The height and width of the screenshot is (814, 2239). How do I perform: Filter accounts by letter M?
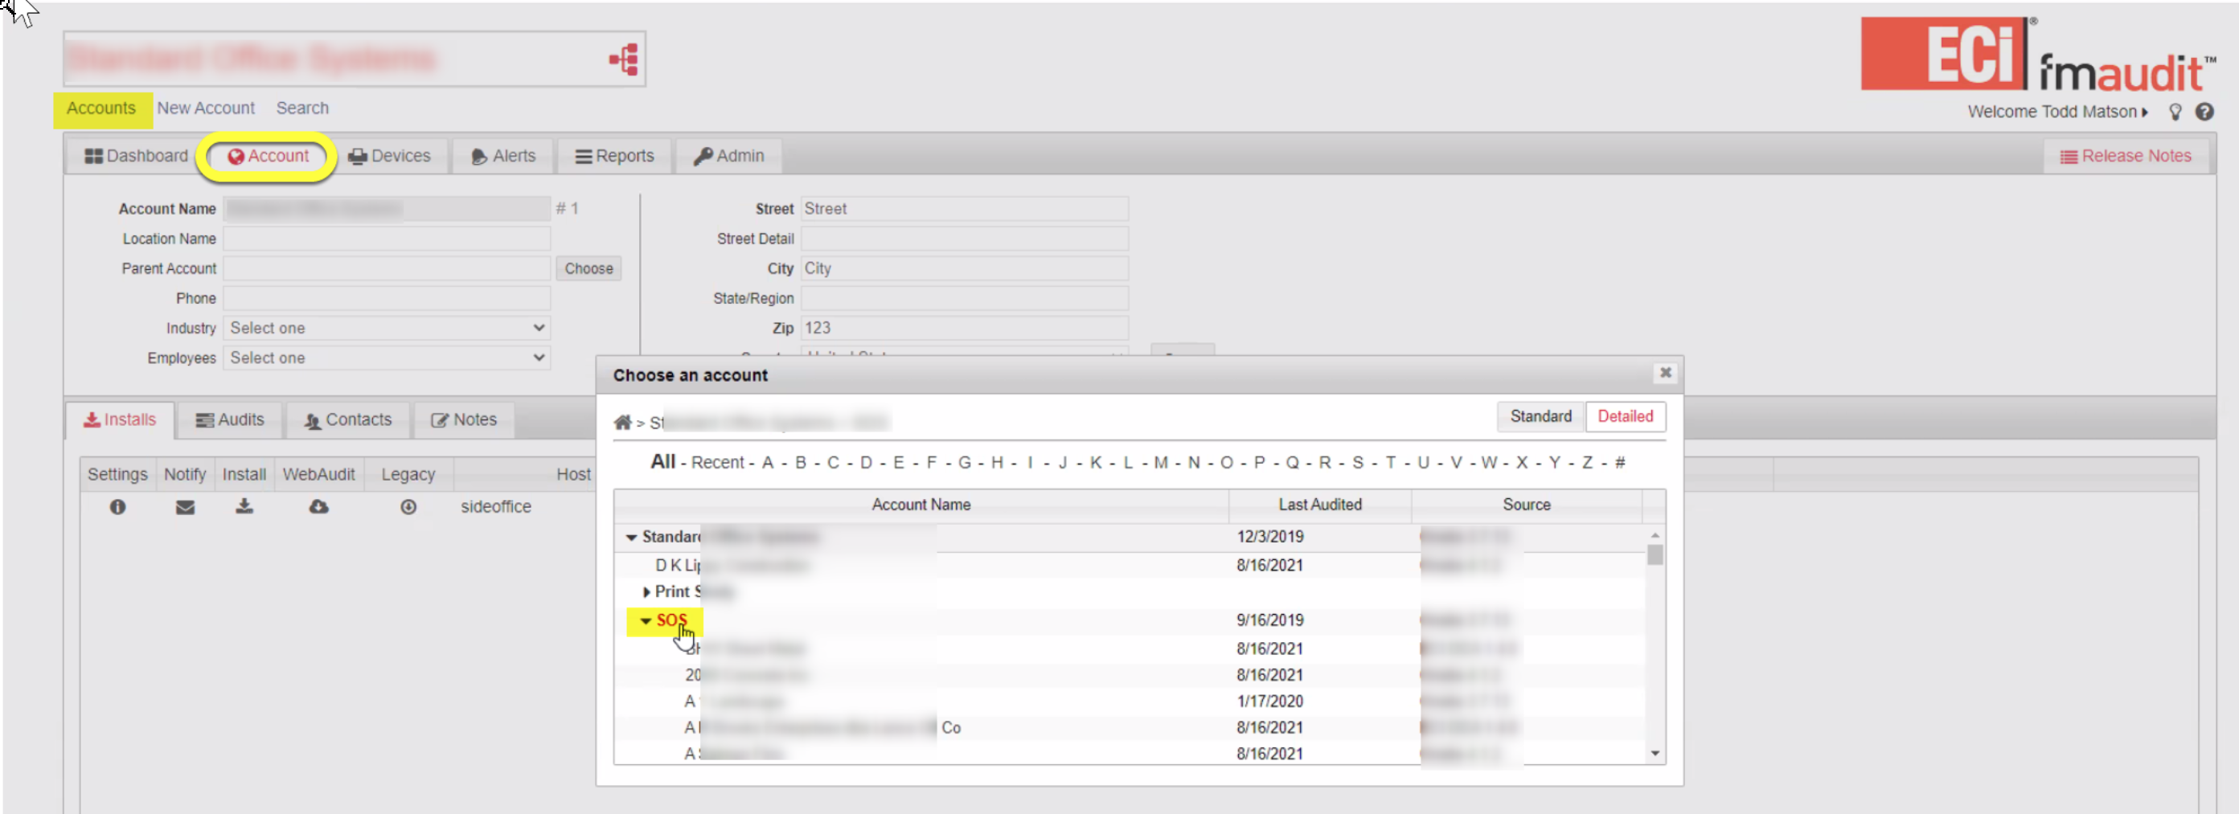click(x=1160, y=463)
